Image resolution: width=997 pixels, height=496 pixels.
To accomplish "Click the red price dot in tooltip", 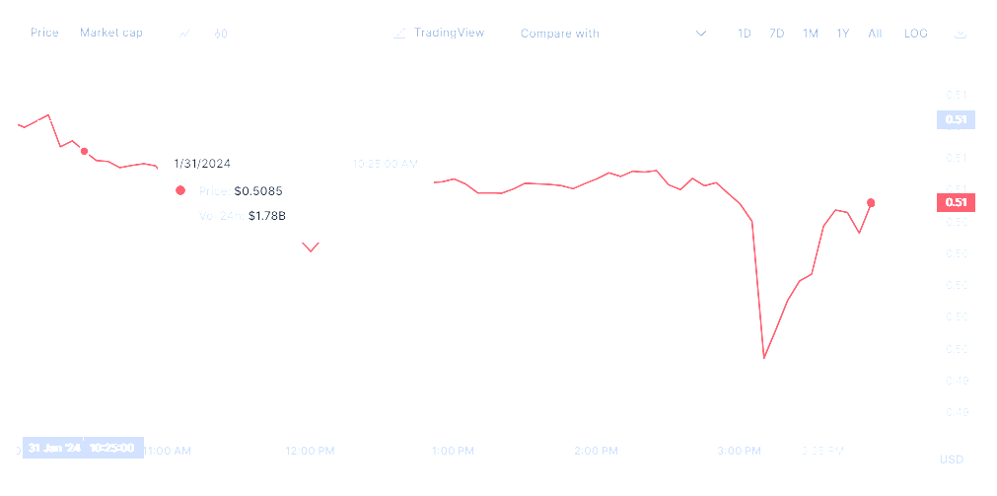I will pos(180,190).
